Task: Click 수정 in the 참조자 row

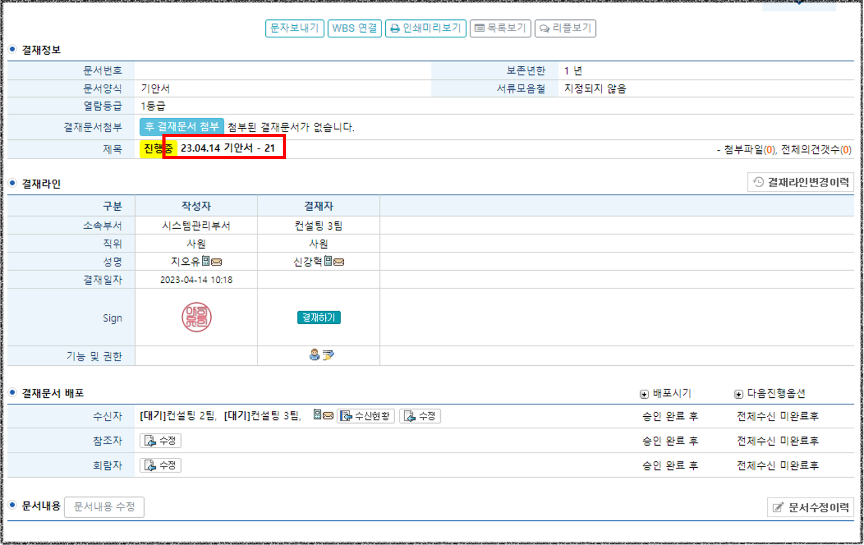Action: point(160,440)
